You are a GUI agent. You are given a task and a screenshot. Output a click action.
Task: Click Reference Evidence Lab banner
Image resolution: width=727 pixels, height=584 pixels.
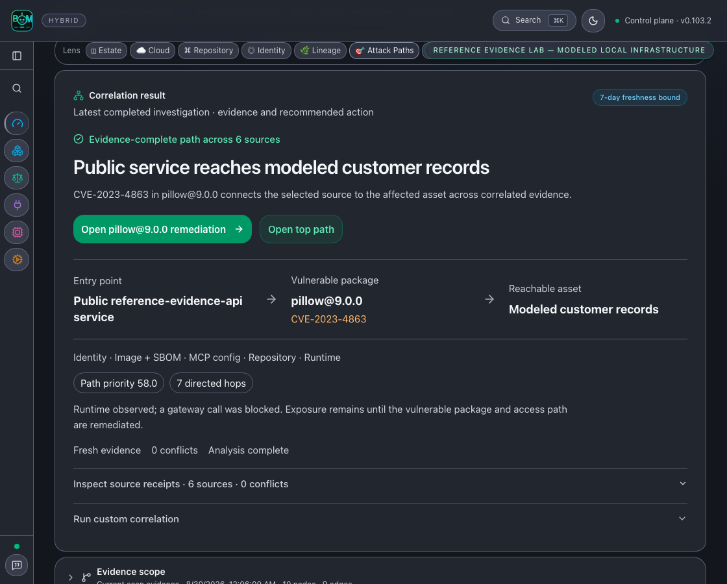tap(569, 50)
